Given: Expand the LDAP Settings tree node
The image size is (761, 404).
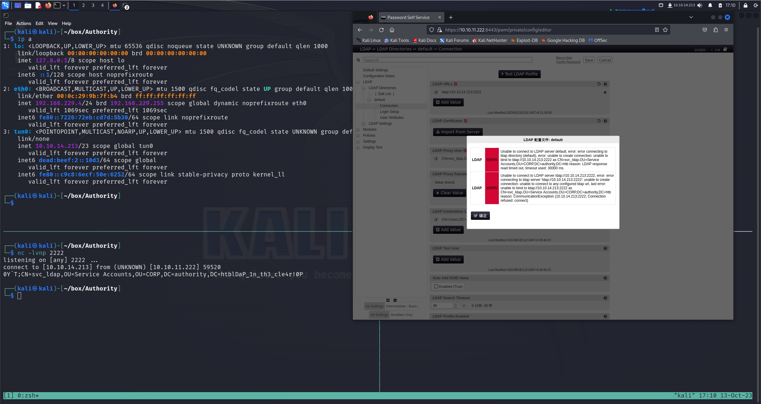Looking at the screenshot, I should tap(364, 124).
